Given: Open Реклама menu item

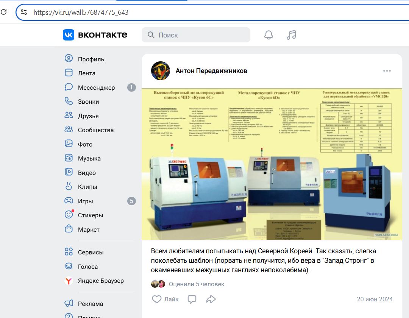Looking at the screenshot, I should coord(91,304).
